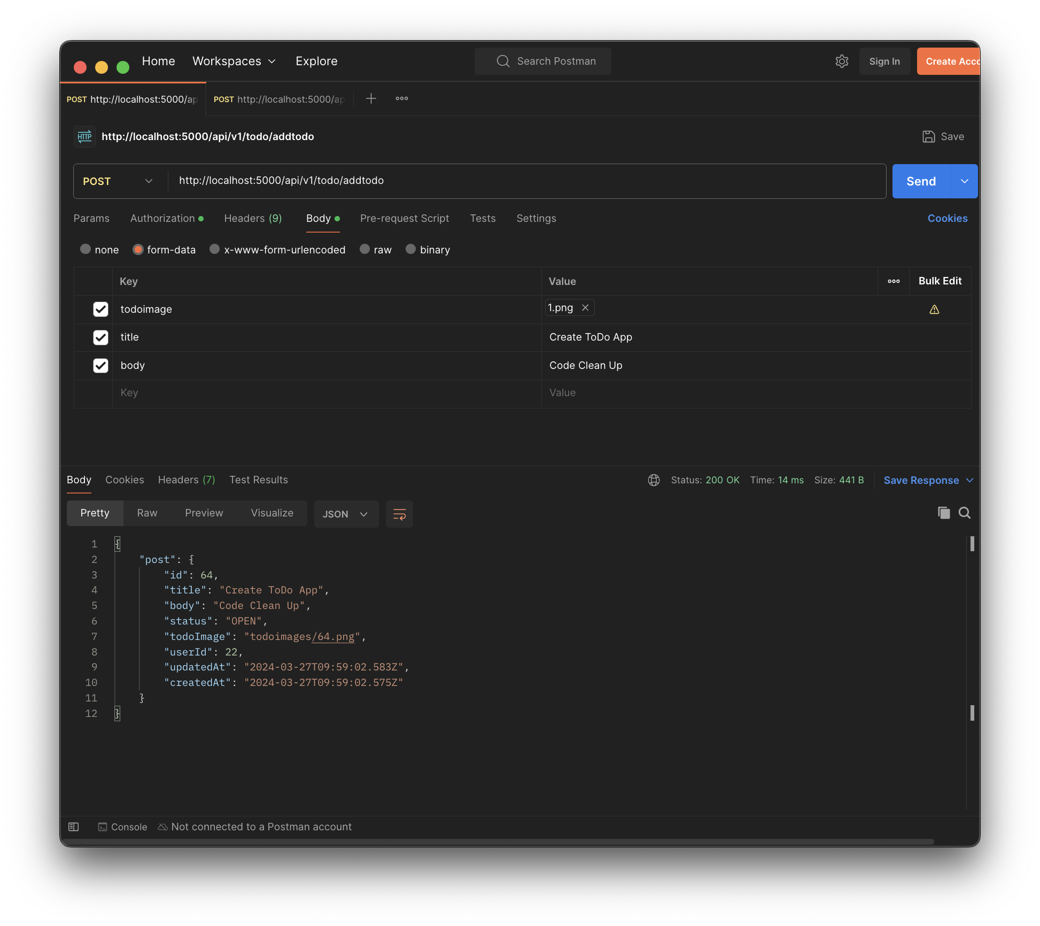1040x926 pixels.
Task: Uncheck the title key checkbox
Action: [100, 337]
